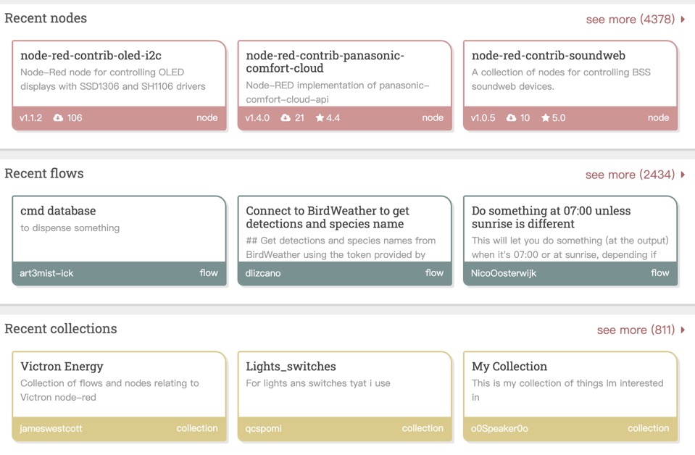This screenshot has width=695, height=455.
Task: Click author name NicoOosterwijk on flow card
Action: coord(504,273)
